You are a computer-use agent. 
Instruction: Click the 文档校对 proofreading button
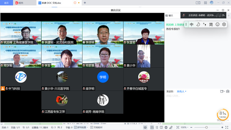[x=96, y=127]
